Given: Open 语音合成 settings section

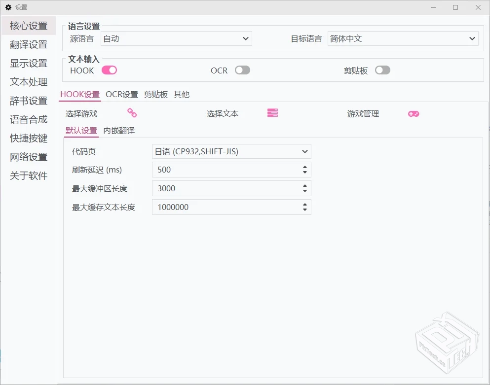Looking at the screenshot, I should (28, 119).
